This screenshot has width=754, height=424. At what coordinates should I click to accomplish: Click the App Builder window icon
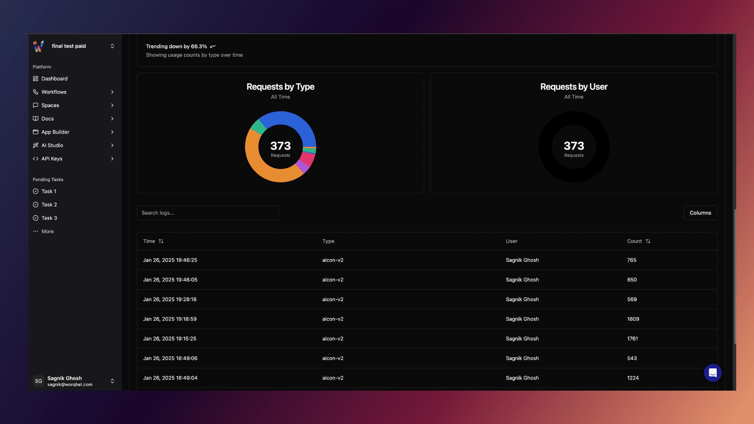pos(35,132)
